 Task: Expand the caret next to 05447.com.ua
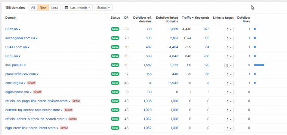(x=28, y=47)
